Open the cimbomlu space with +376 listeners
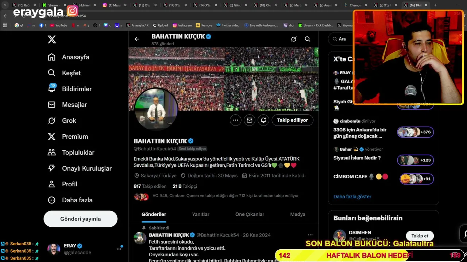 [415, 132]
